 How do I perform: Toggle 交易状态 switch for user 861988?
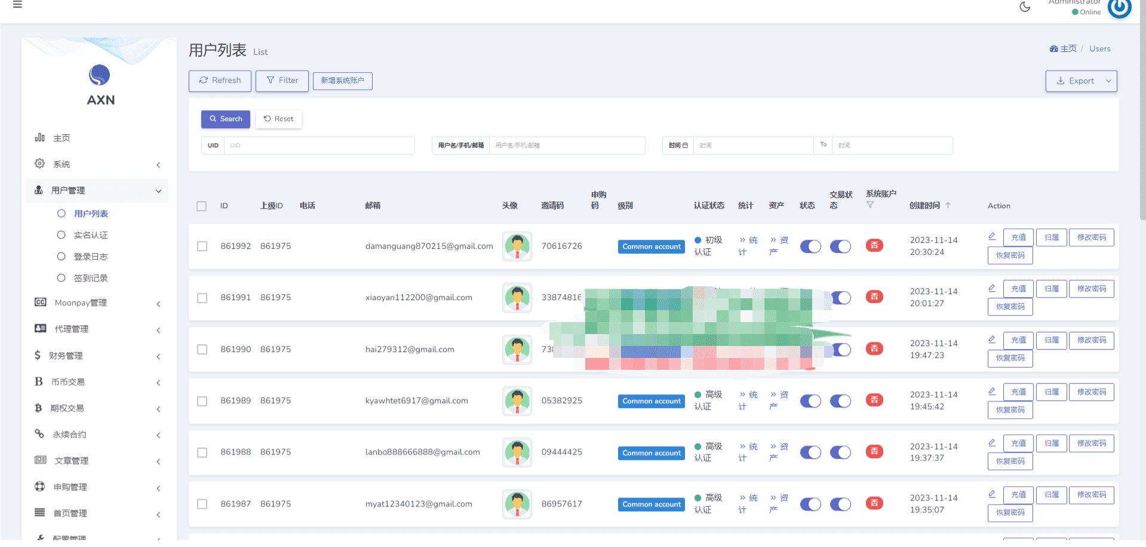coord(840,452)
